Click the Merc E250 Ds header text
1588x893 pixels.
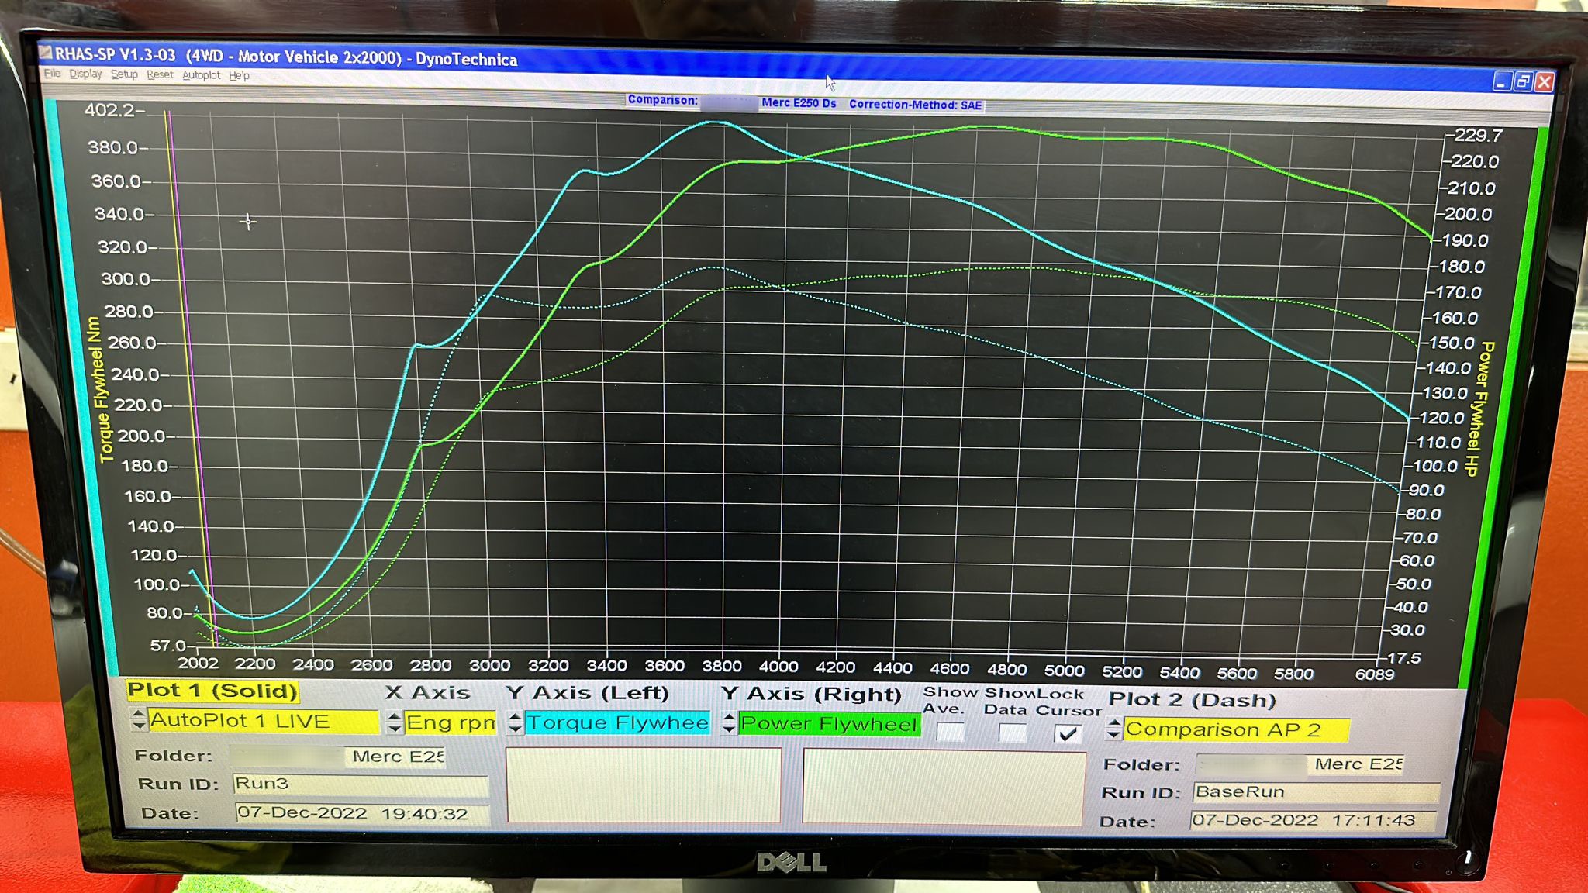799,102
